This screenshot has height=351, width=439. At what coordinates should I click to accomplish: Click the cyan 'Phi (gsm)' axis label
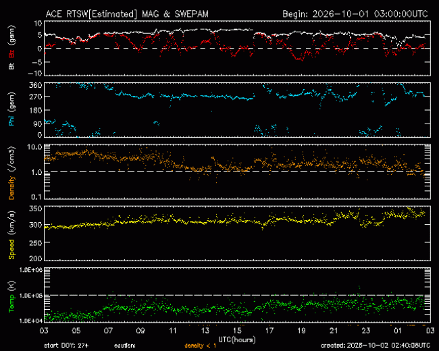tap(11, 109)
